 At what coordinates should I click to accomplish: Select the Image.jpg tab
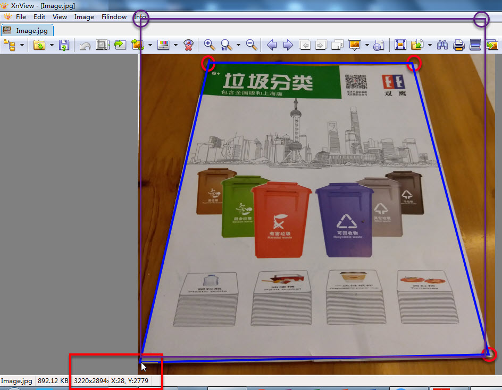pos(27,30)
